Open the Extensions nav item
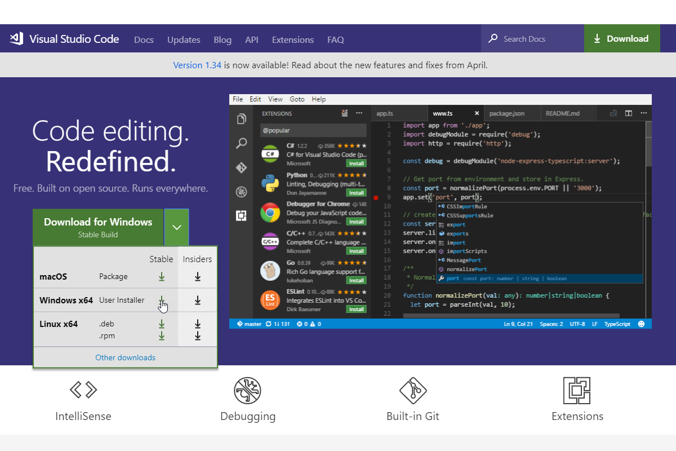This screenshot has width=676, height=451. (293, 39)
